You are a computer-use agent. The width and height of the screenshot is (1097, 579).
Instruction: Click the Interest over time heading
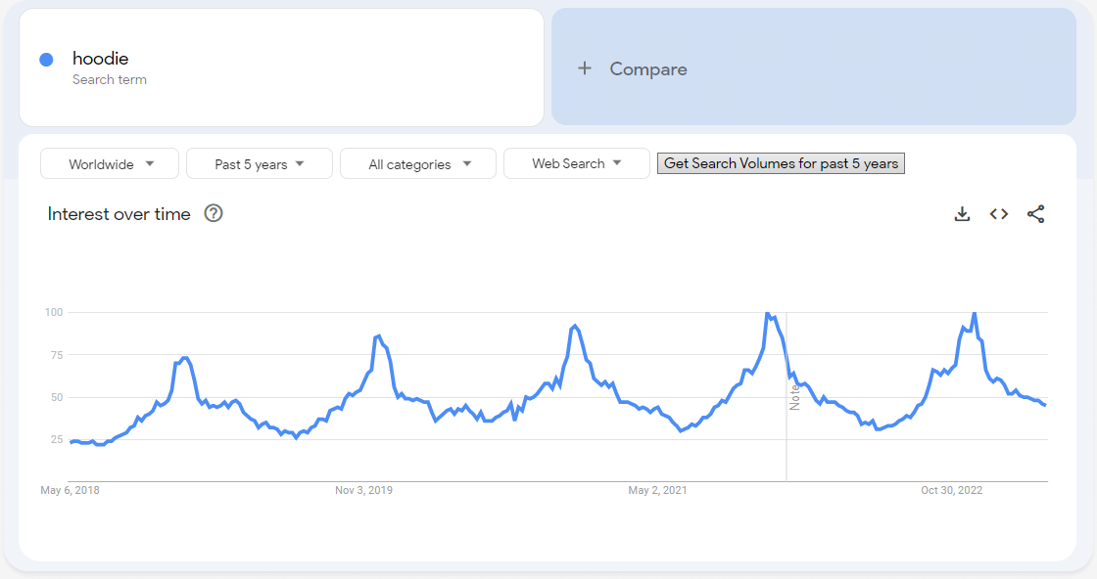point(119,214)
